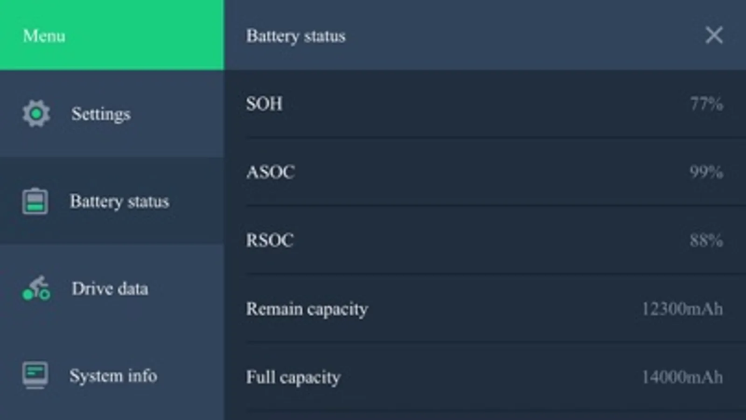Click the Battery status battery icon
The height and width of the screenshot is (420, 746).
(x=35, y=201)
